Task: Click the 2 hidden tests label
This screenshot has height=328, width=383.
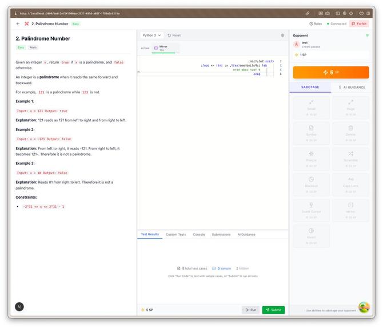Action: point(242,268)
